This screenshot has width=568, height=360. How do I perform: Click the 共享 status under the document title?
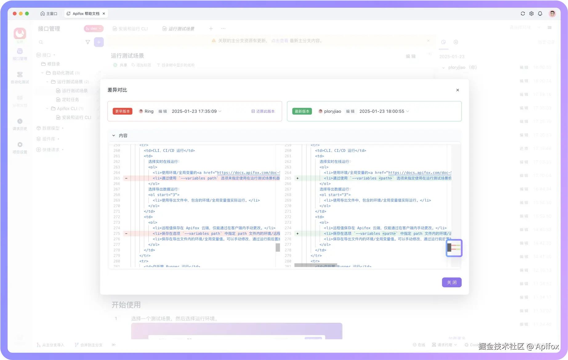[x=120, y=65]
